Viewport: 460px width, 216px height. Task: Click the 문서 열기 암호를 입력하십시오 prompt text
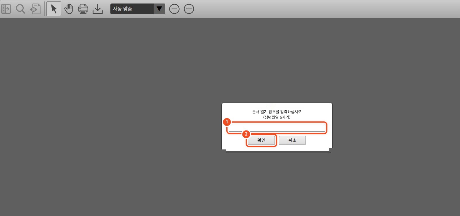click(277, 112)
